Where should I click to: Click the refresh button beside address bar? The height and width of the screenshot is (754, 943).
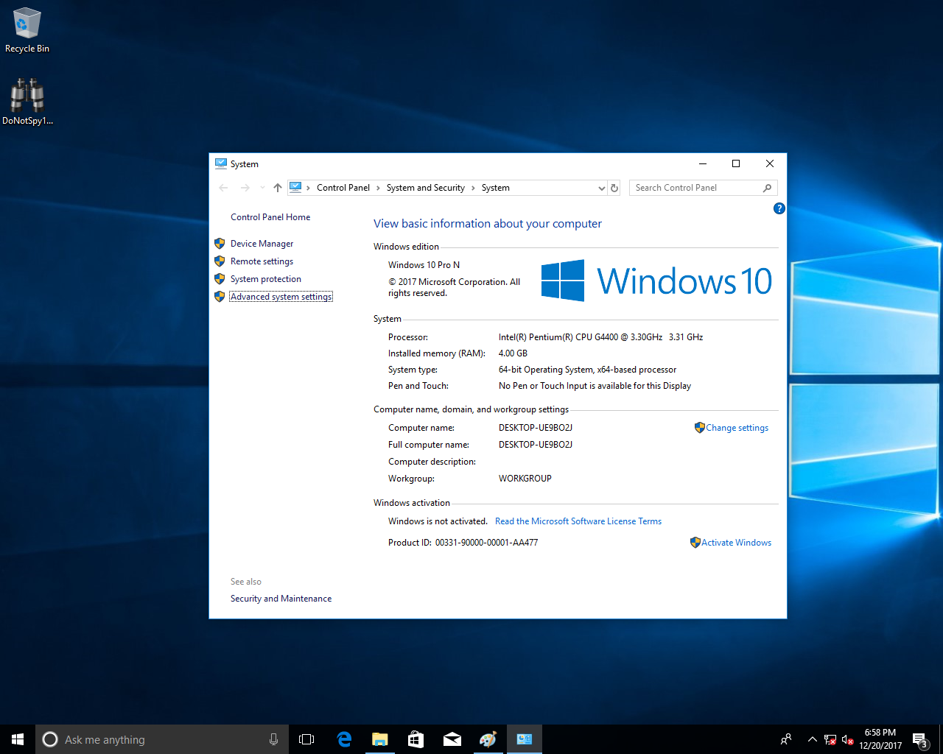tap(614, 188)
